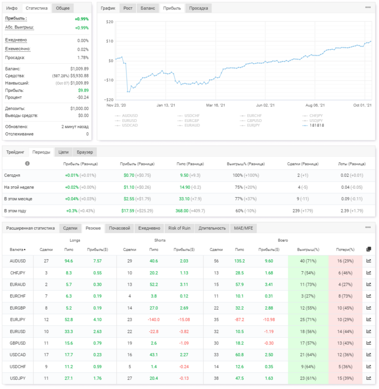
Task: Click the 8 (73%) losses cell for EURCHF
Action: (345, 296)
